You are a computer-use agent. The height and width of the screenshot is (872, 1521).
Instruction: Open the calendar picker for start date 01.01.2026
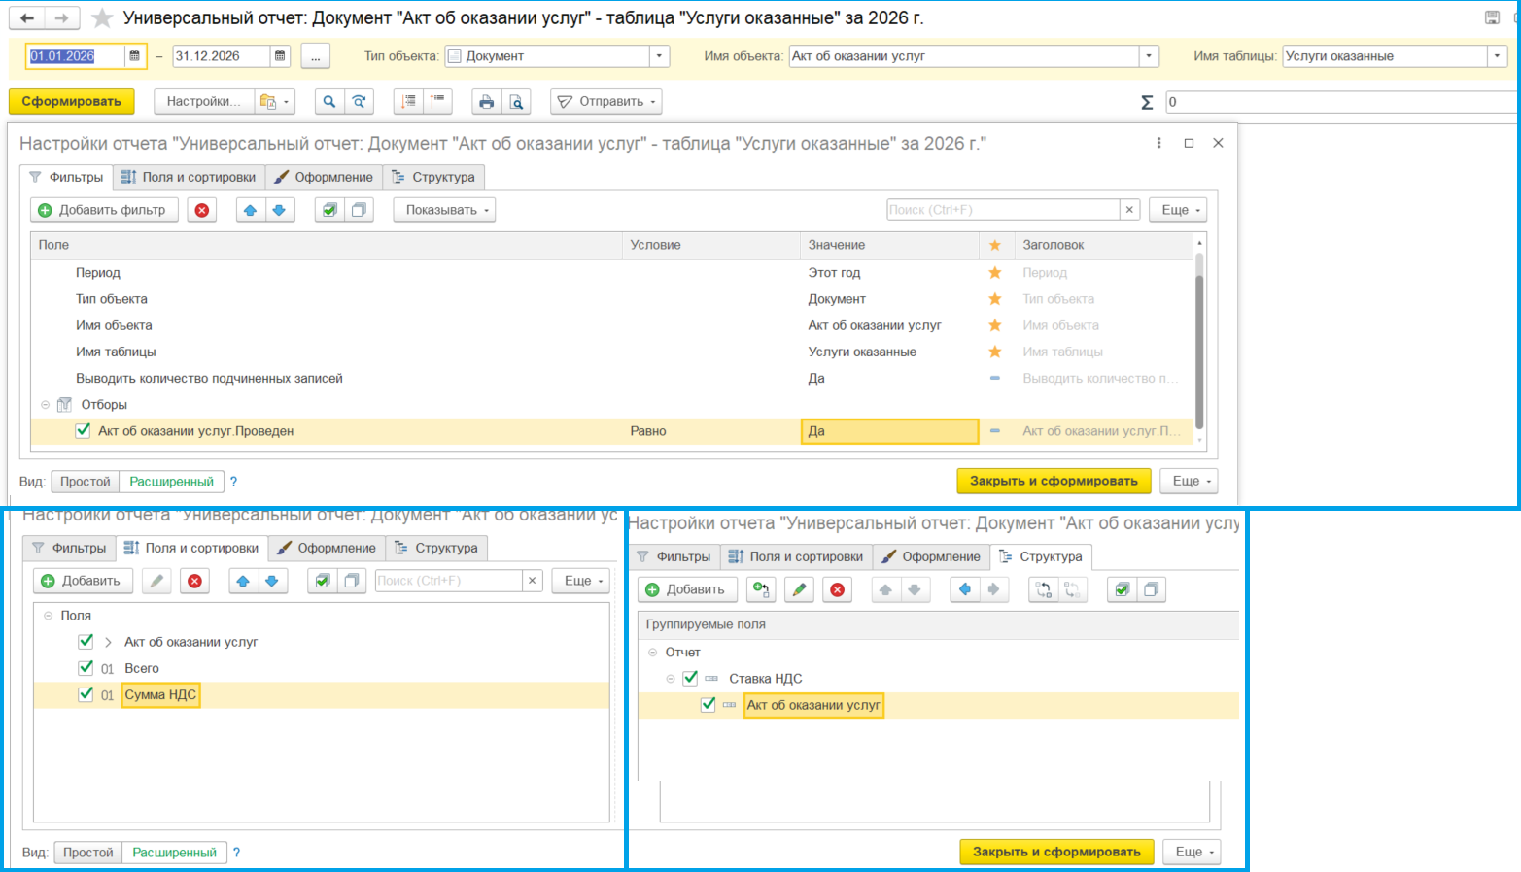coord(135,56)
